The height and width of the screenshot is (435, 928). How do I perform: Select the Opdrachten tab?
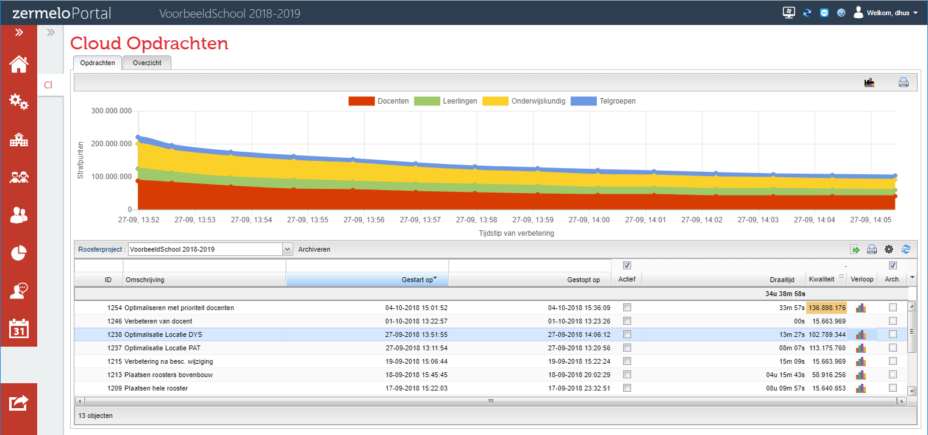click(x=97, y=62)
